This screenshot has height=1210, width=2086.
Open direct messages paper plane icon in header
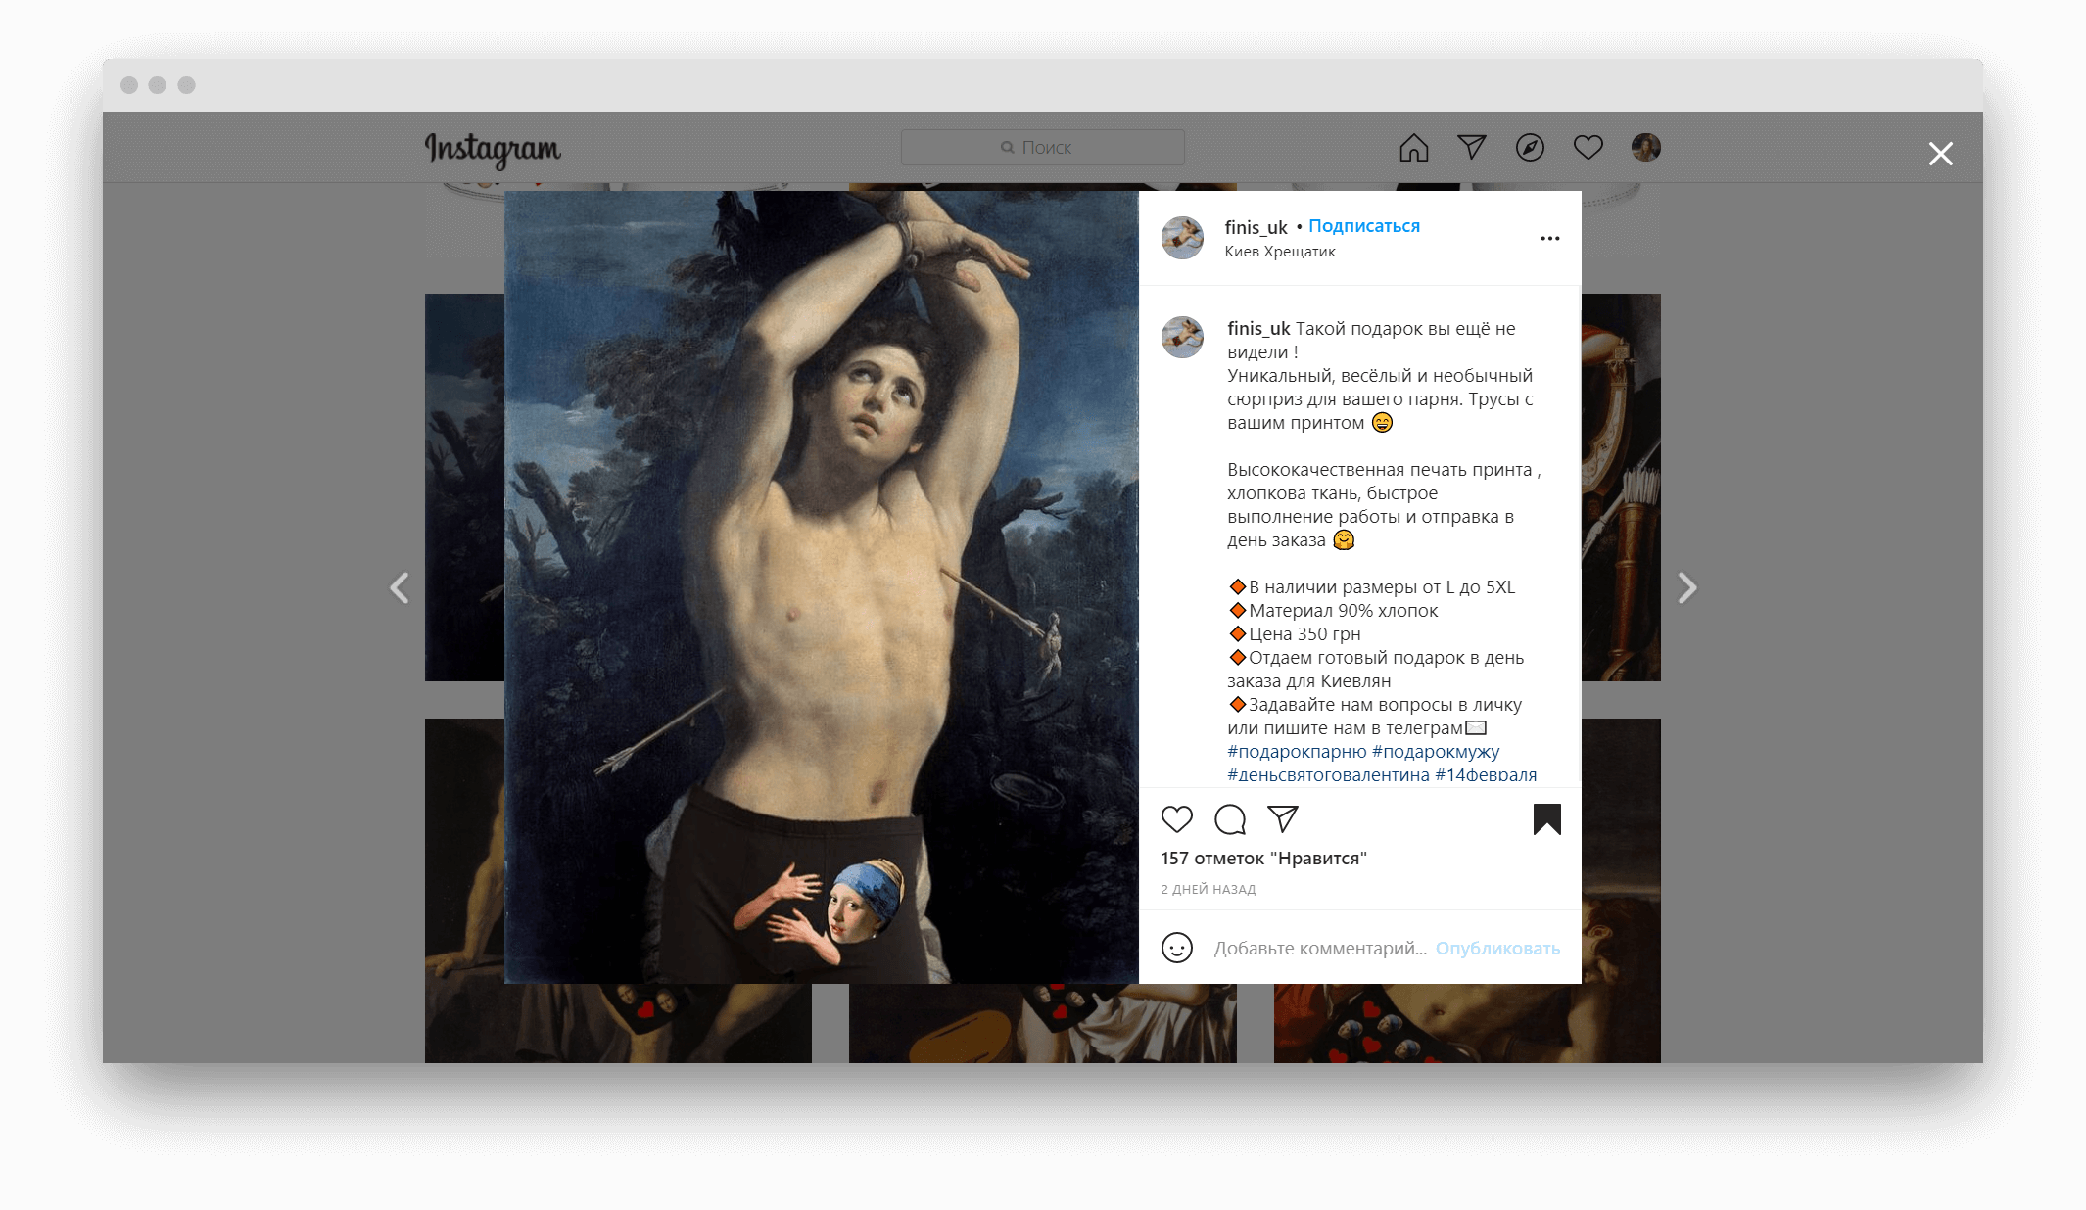(1471, 148)
